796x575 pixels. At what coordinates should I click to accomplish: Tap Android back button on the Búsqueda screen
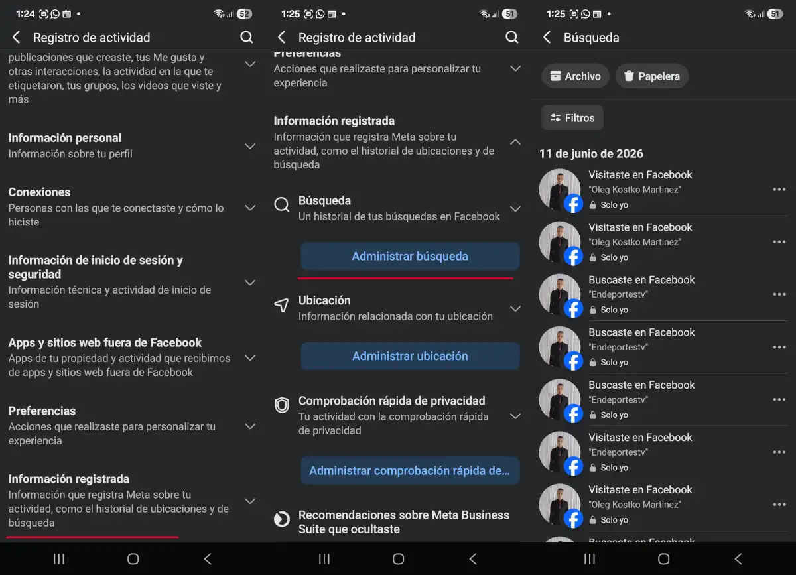(738, 559)
